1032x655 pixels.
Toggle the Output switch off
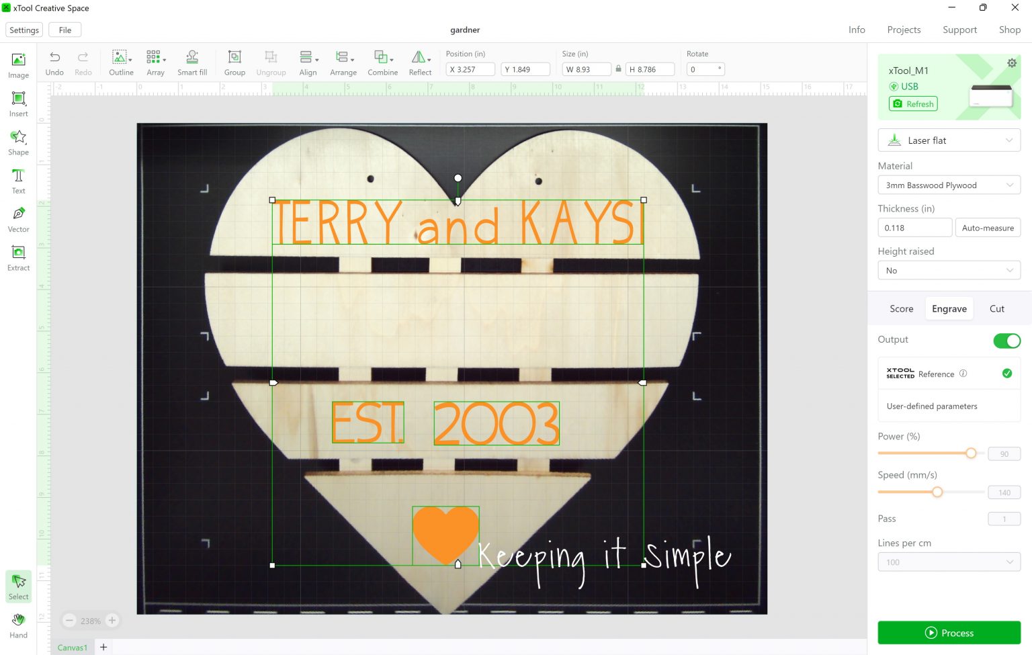coord(1006,341)
